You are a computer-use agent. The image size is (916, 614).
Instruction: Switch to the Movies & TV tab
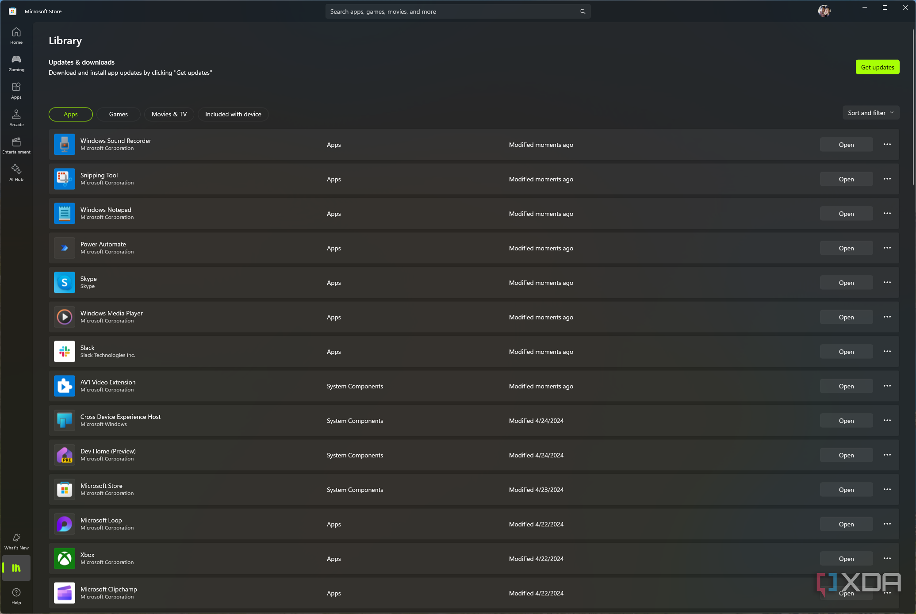click(169, 114)
